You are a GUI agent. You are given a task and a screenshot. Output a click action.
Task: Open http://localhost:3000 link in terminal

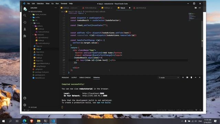point(93,93)
